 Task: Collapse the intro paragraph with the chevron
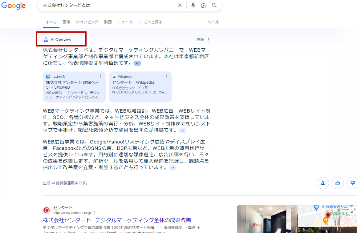point(137,63)
